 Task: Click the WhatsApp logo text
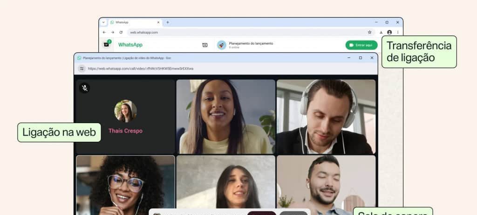click(130, 45)
